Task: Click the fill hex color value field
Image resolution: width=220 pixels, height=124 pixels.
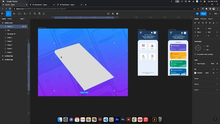Action: click(199, 73)
